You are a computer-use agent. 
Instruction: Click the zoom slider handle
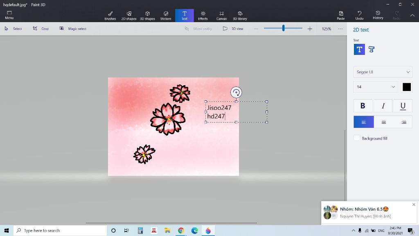pos(283,28)
